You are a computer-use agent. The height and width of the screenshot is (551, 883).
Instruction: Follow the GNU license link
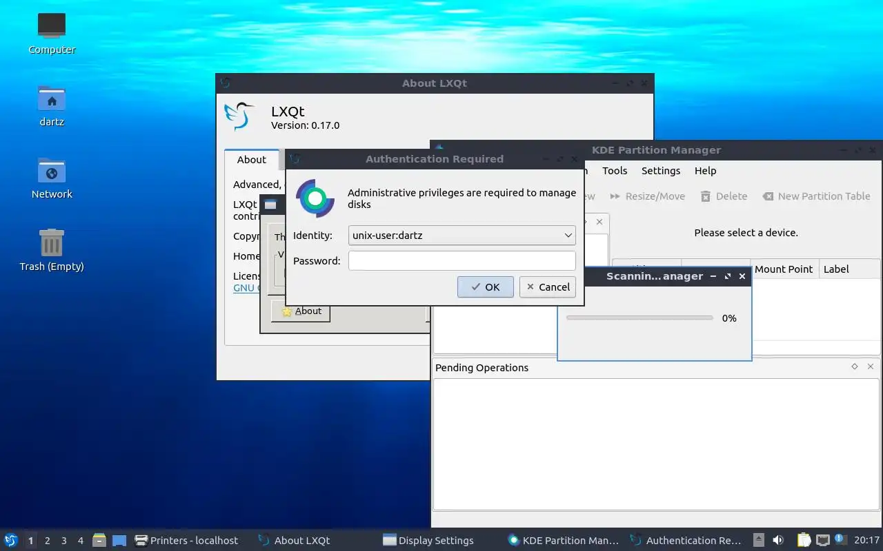246,287
